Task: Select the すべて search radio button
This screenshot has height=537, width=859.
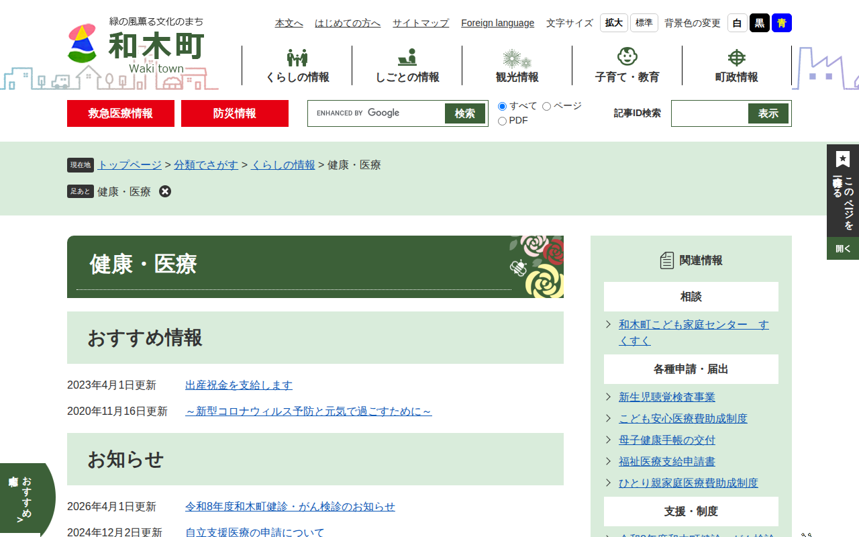Action: [502, 106]
